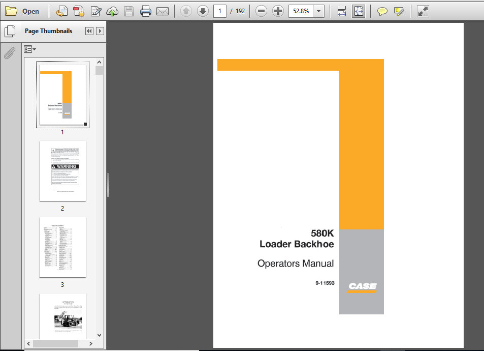This screenshot has height=351, width=484.
Task: Zoom in with the plus button
Action: 278,11
